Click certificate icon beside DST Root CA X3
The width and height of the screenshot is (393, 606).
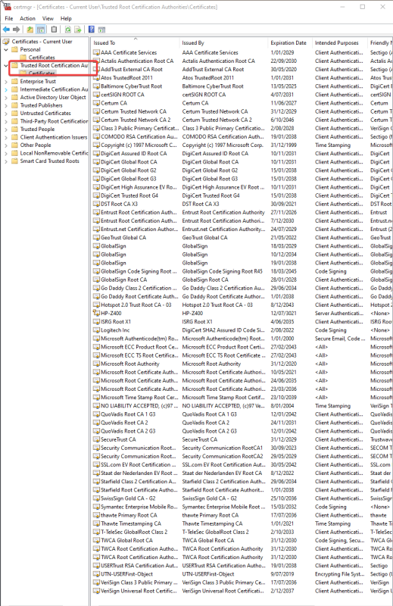(97, 204)
